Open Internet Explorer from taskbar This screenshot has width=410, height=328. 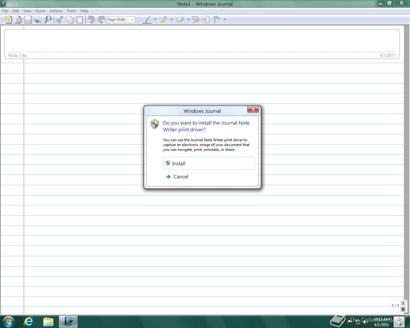tap(29, 322)
